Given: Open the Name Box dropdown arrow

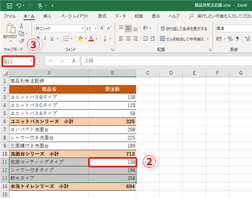Looking at the screenshot, I should 31,61.
